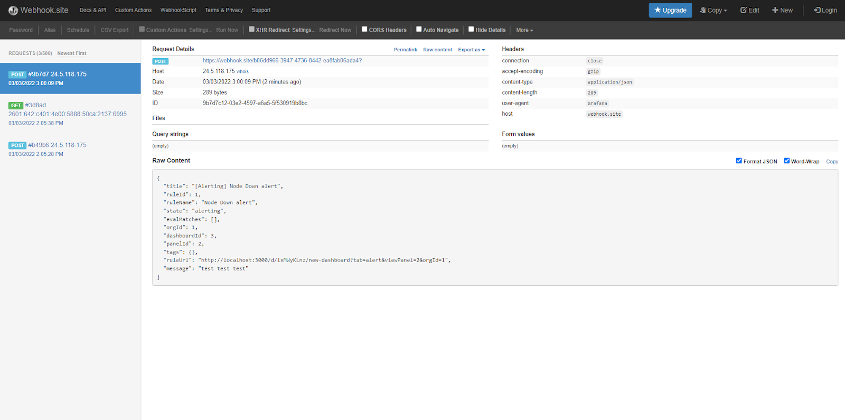Click the content-type value application/json
The image size is (845, 420).
coord(609,82)
